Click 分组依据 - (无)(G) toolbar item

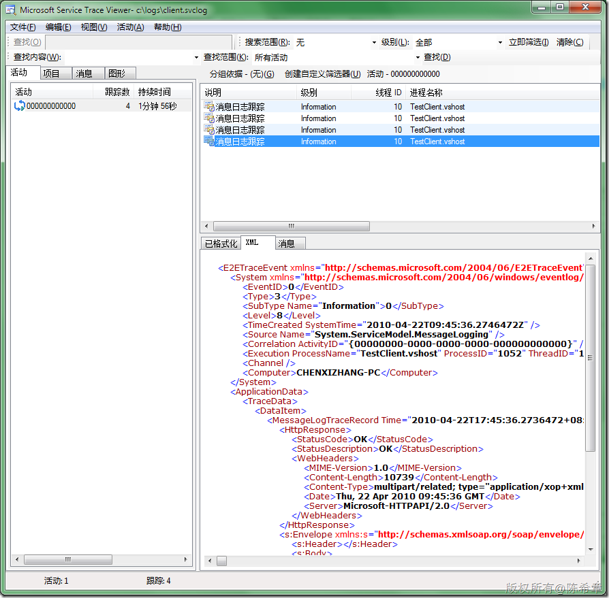click(242, 74)
